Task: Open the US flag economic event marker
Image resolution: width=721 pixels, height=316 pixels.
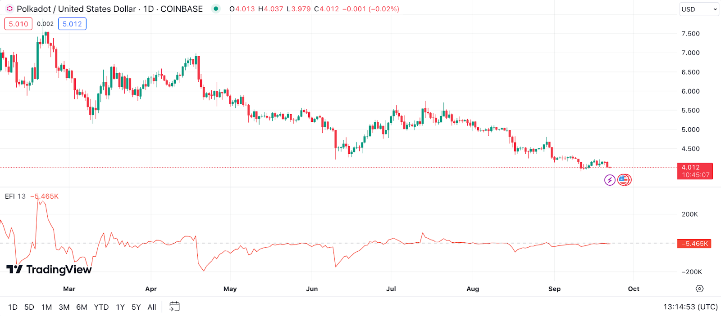Action: click(x=624, y=180)
